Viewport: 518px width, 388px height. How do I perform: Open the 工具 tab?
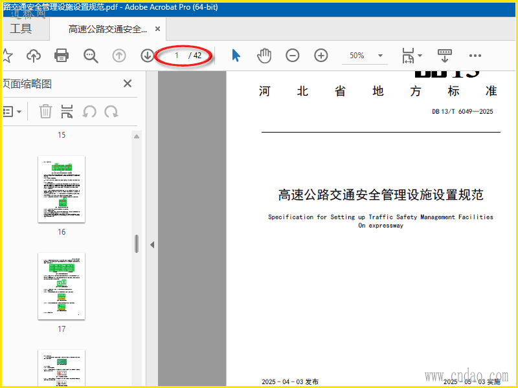click(x=21, y=28)
